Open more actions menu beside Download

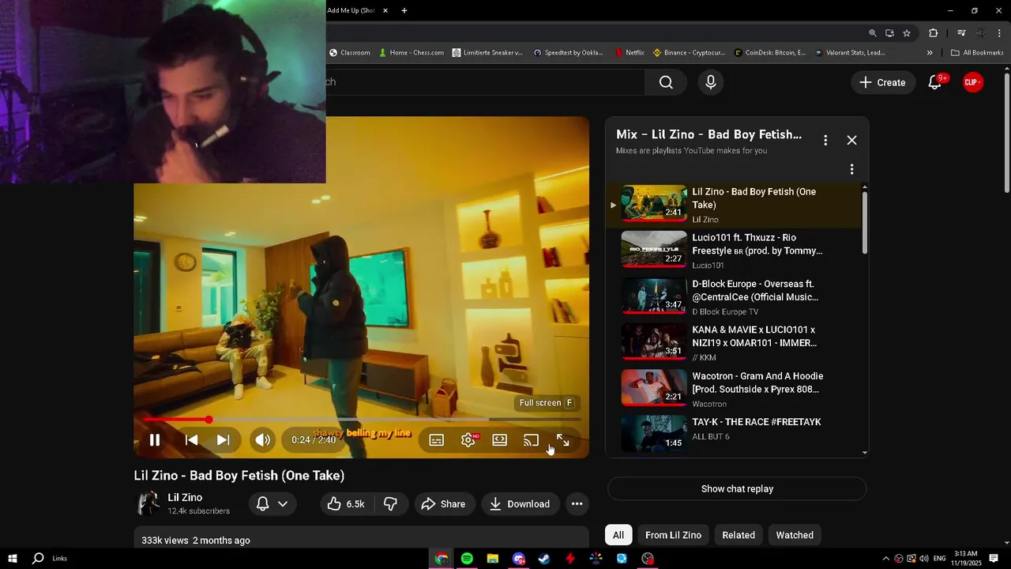click(x=577, y=504)
